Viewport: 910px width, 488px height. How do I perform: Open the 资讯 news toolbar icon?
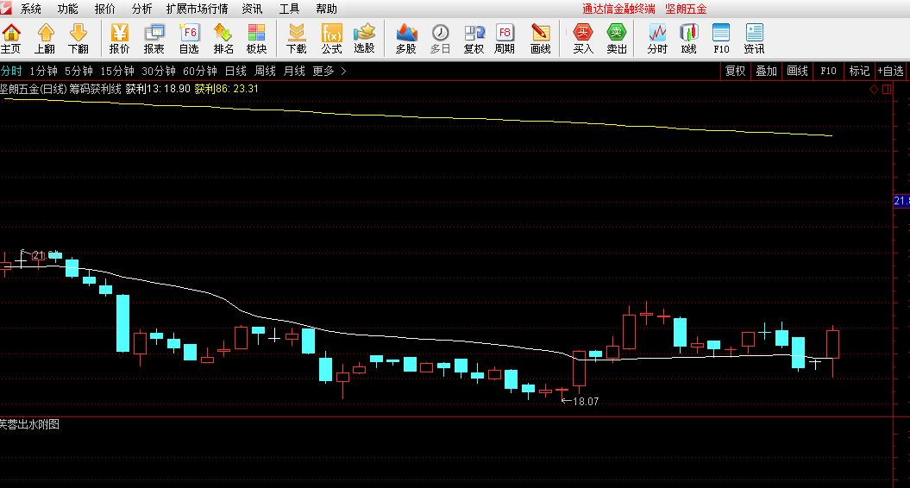[x=755, y=39]
